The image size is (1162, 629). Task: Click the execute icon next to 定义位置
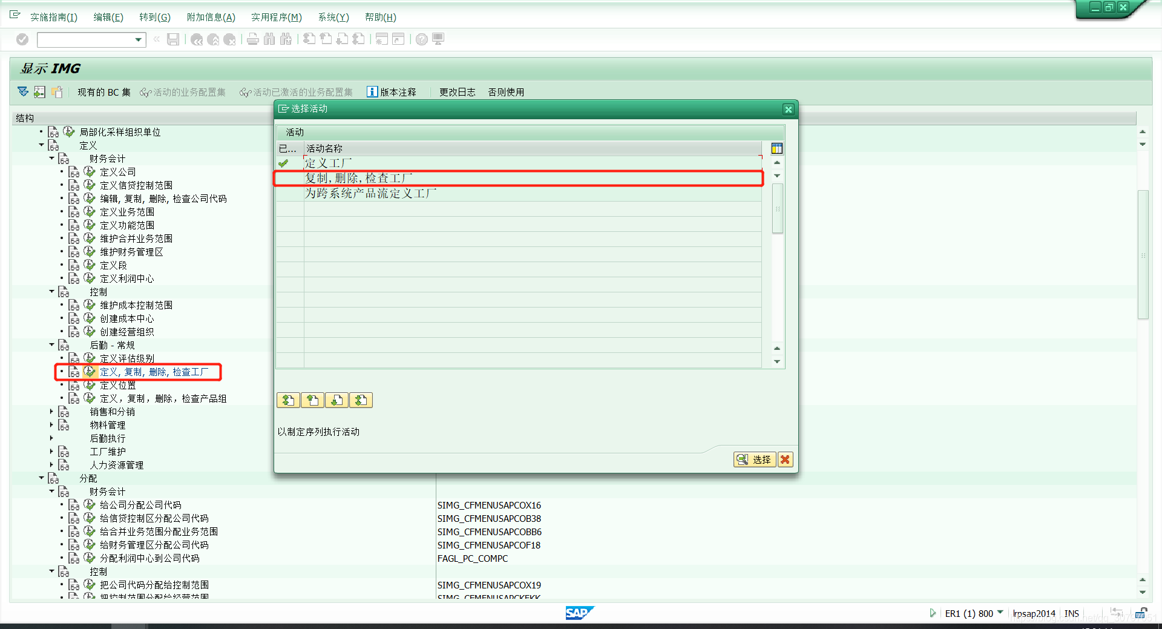click(x=90, y=385)
